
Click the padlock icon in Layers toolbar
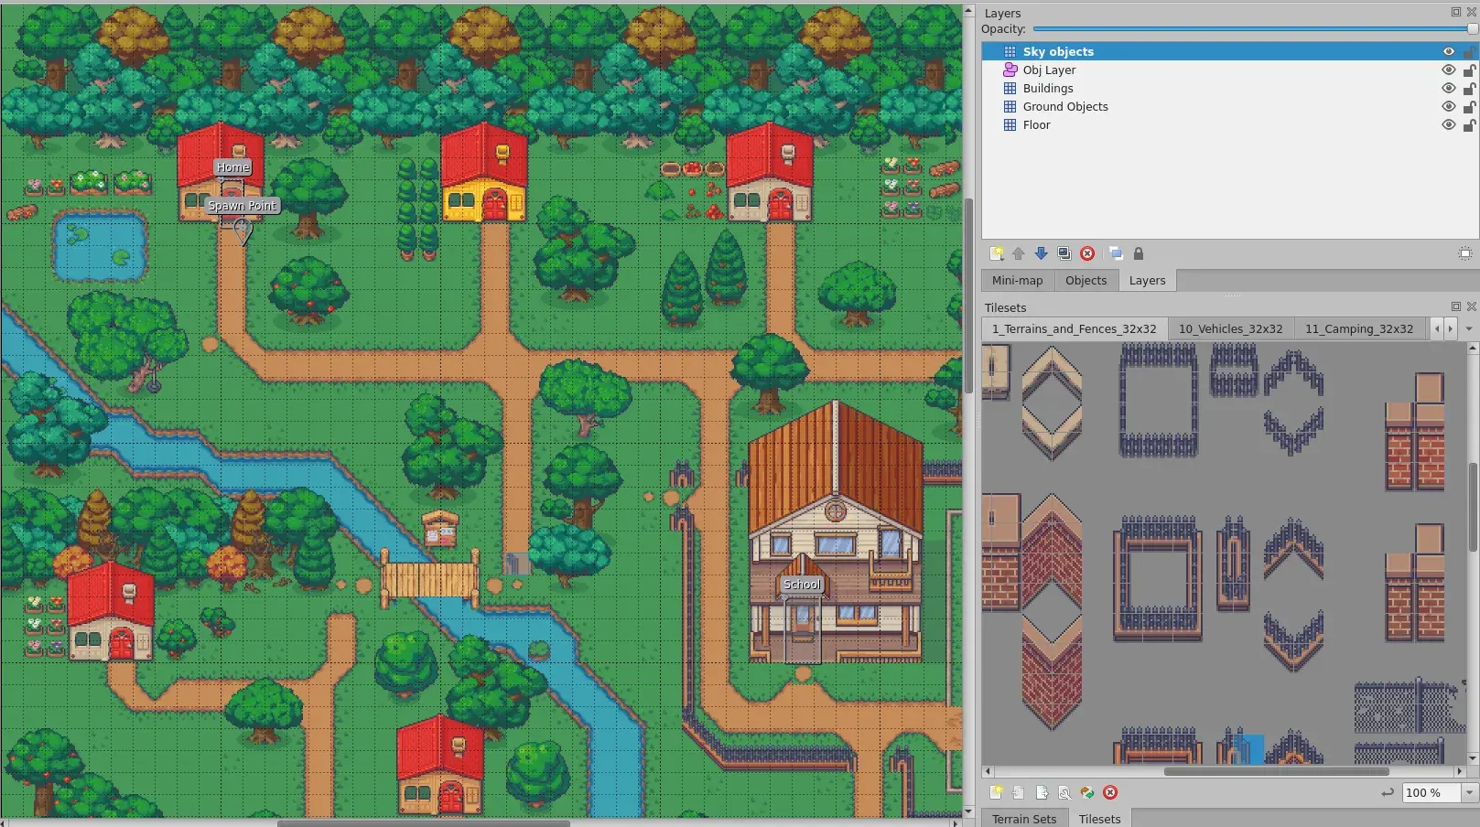tap(1139, 253)
